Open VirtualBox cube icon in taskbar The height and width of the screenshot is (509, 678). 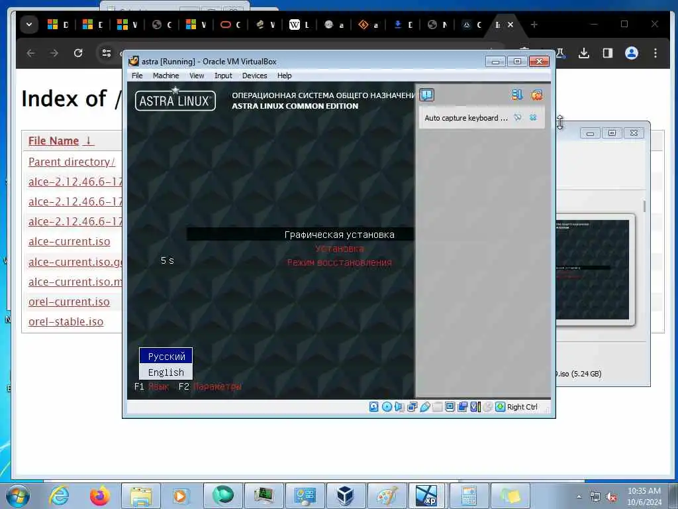click(x=346, y=496)
